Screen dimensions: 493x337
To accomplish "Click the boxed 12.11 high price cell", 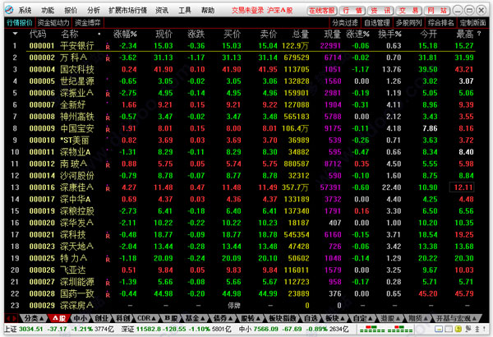I will 462,187.
